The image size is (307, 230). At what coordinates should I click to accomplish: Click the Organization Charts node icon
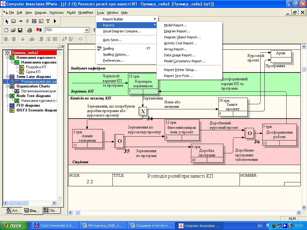(x=12, y=86)
